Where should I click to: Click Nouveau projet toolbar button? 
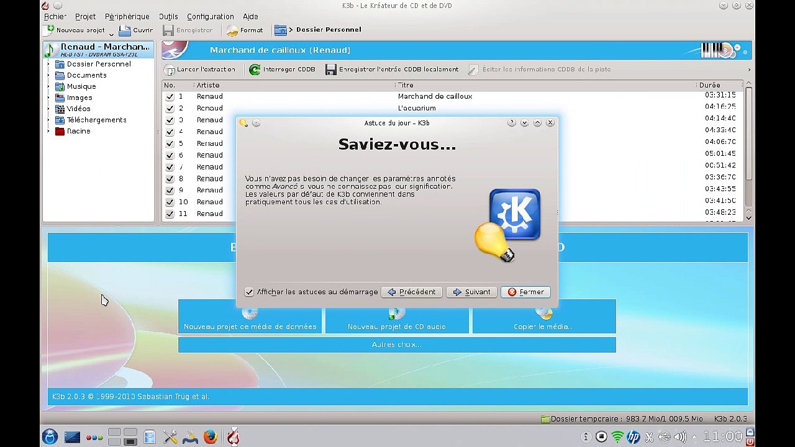[75, 30]
